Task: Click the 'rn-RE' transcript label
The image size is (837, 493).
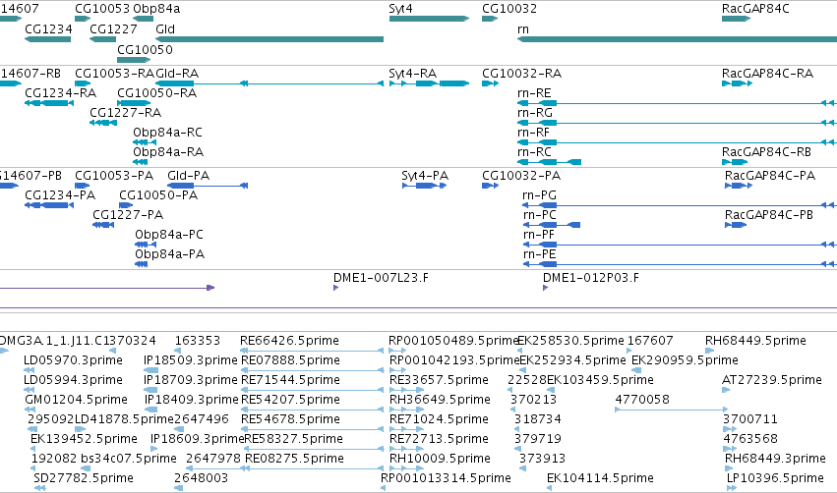Action: click(x=534, y=92)
